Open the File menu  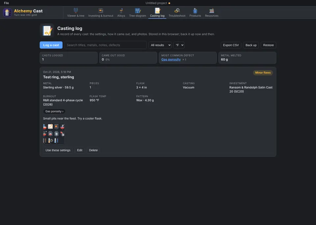[7, 3]
